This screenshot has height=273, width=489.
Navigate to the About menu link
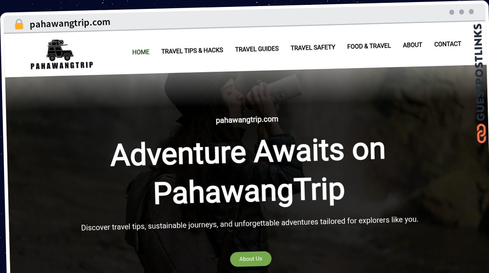tap(412, 45)
